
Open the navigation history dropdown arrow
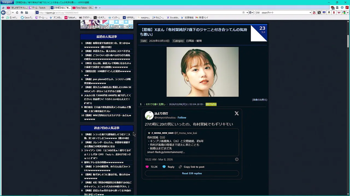pyautogui.click(x=13, y=13)
